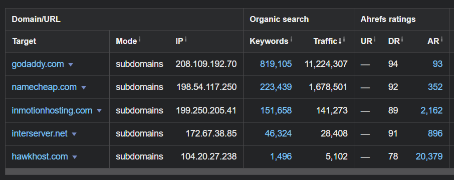Select traffic value 1,678,501
Image resolution: width=454 pixels, height=180 pixels.
(328, 87)
